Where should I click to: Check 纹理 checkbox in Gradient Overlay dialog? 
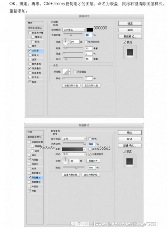click(32, 151)
